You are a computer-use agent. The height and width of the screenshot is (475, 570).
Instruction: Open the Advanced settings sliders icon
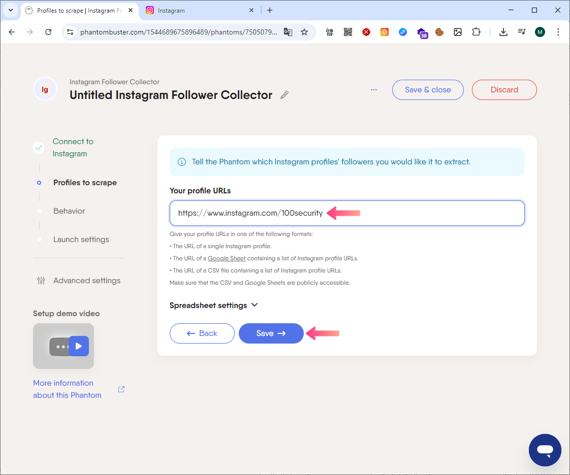point(41,280)
